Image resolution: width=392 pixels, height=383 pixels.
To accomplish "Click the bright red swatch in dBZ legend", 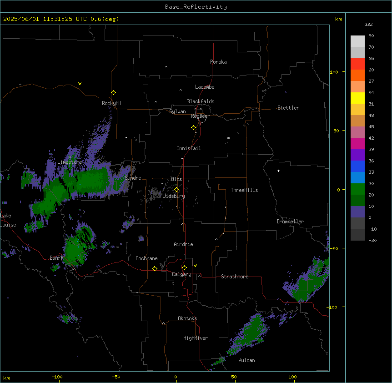I will (357, 64).
